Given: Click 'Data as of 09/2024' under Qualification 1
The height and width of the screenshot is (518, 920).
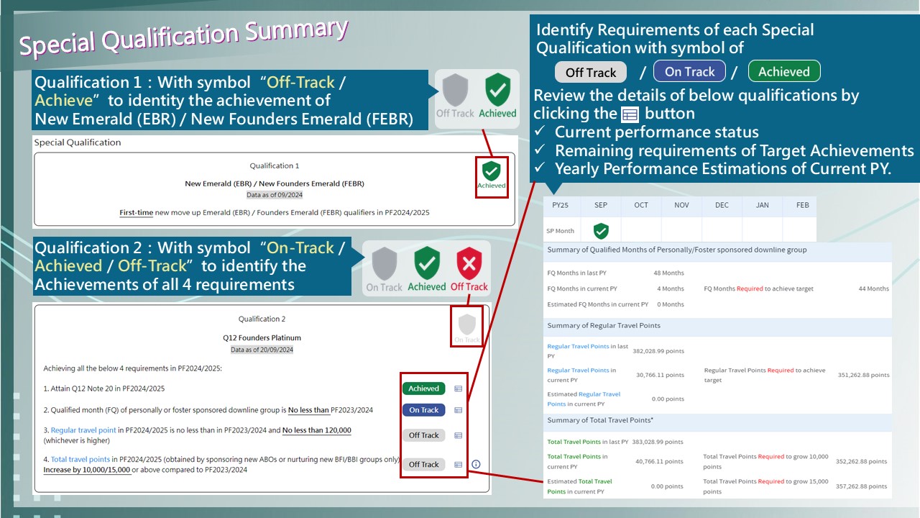Looking at the screenshot, I should coord(275,195).
